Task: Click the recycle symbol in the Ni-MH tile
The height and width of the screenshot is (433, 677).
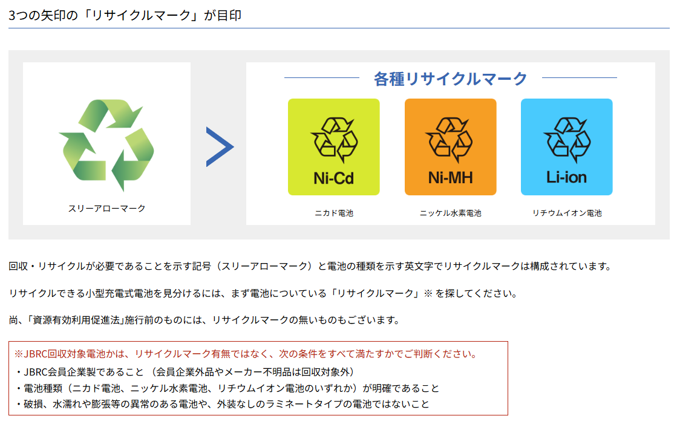Action: pyautogui.click(x=450, y=140)
